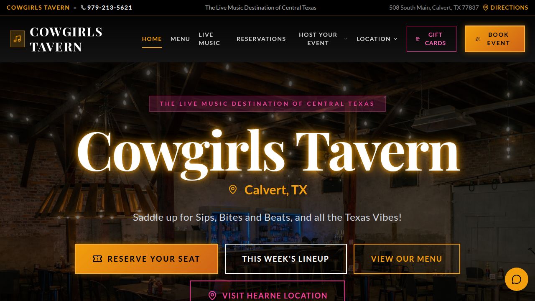The width and height of the screenshot is (535, 301).
Task: Open the Live Music nav item
Action: click(209, 39)
